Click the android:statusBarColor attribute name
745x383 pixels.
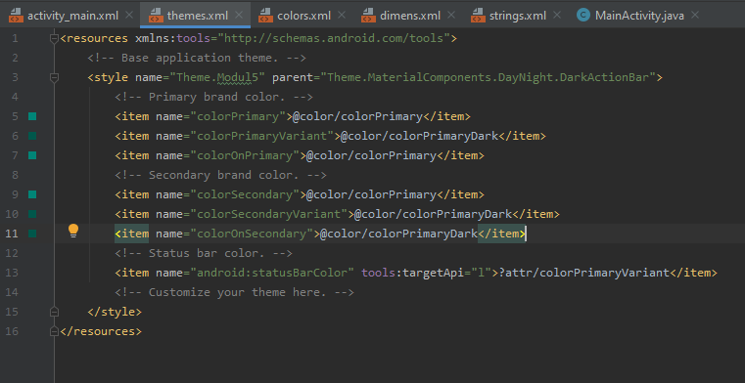(272, 273)
